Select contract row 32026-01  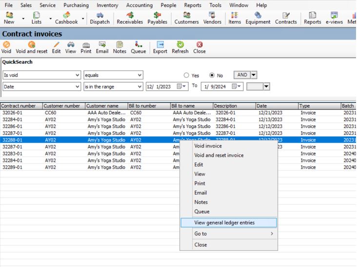point(178,113)
